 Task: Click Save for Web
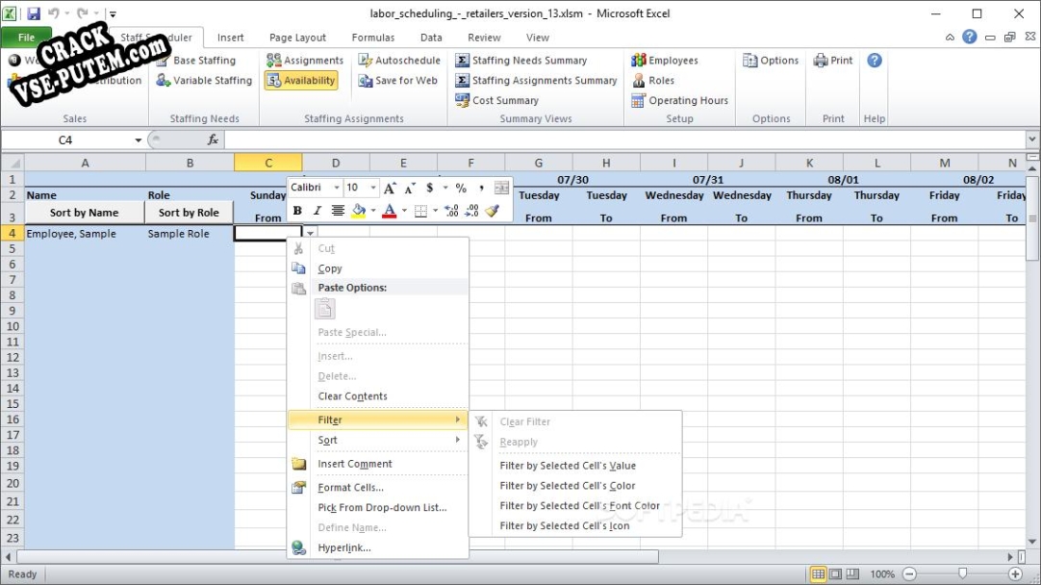click(x=397, y=81)
